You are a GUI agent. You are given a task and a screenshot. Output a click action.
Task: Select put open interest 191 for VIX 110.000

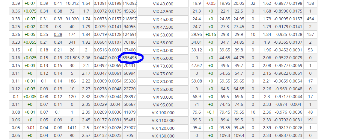coord(310,120)
